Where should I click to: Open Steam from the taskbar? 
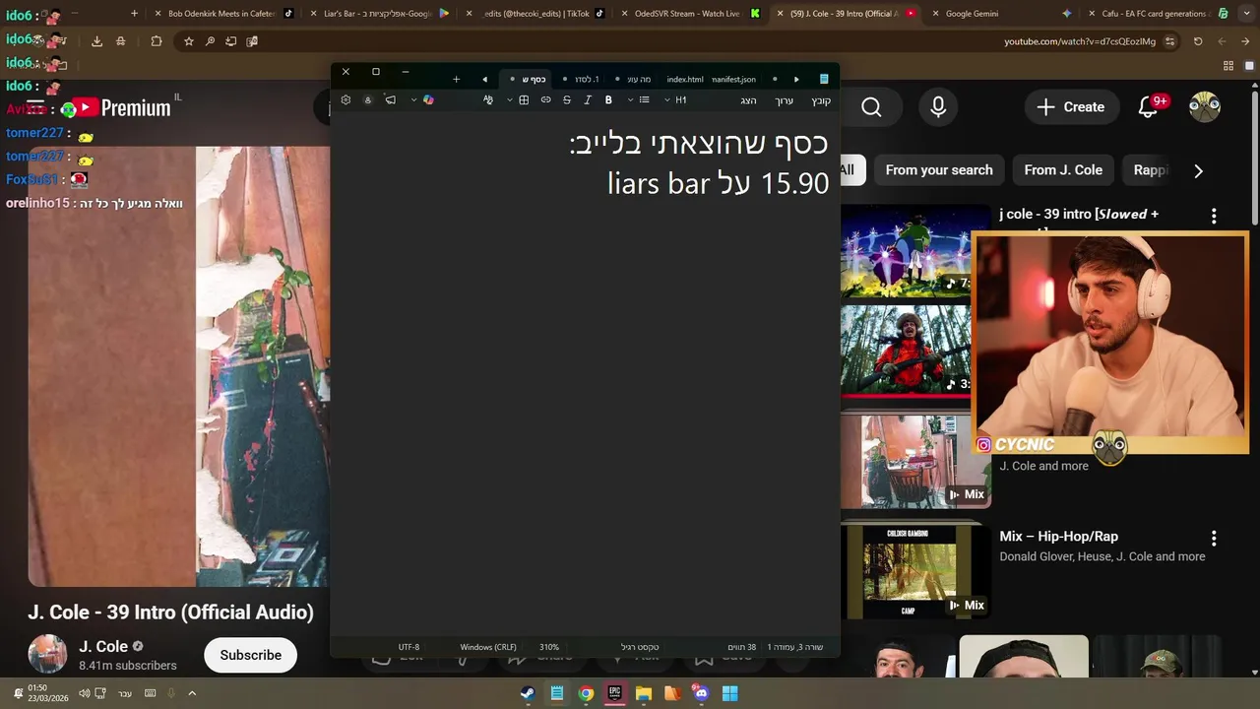click(529, 693)
